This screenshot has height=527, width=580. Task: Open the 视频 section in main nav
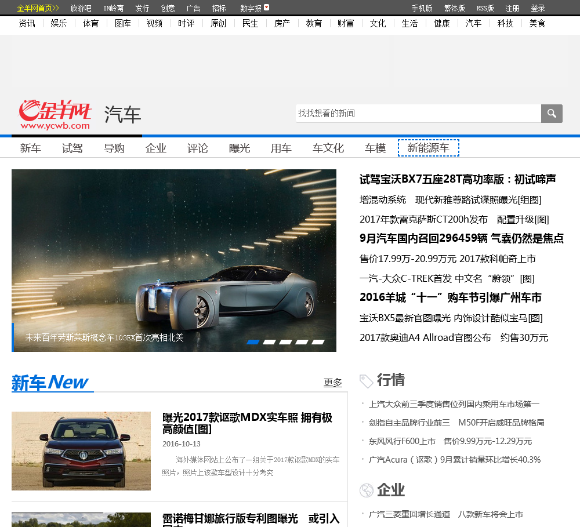(155, 23)
